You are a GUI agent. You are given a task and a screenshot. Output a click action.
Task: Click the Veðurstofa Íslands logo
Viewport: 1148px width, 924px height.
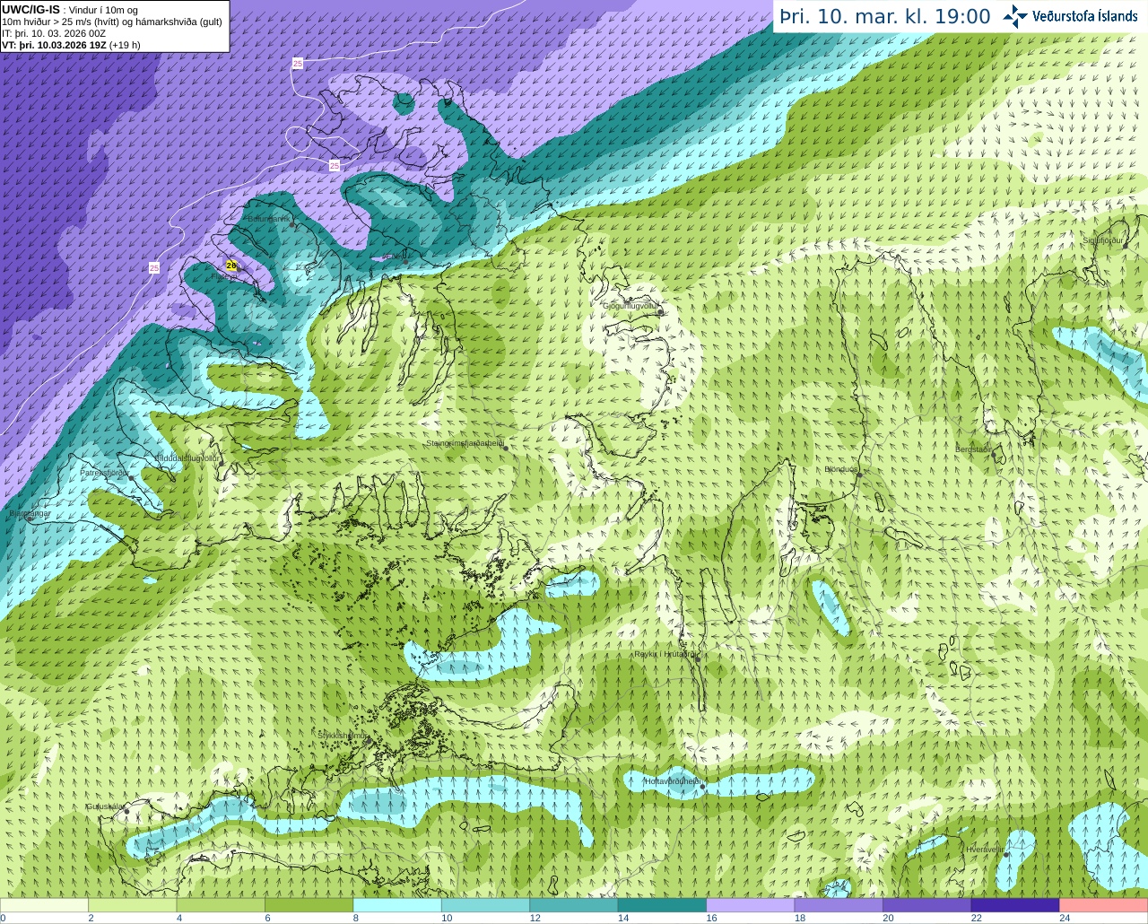click(x=1071, y=16)
